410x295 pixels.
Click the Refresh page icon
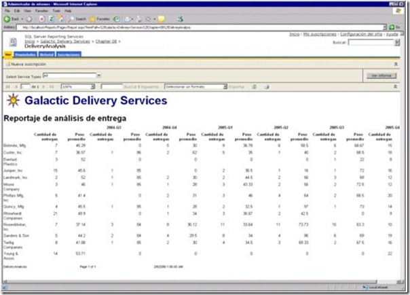pos(52,19)
